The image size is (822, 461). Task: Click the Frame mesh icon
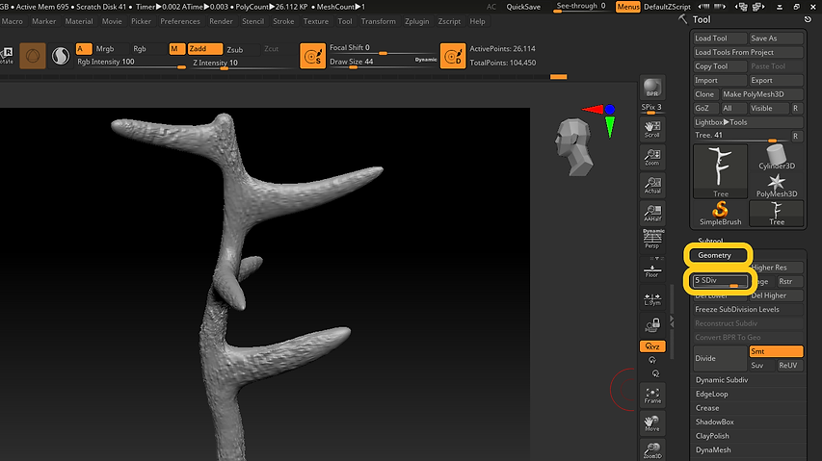652,396
